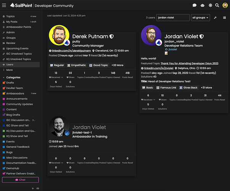Open the purple Jordan Violet avatar

point(151,35)
